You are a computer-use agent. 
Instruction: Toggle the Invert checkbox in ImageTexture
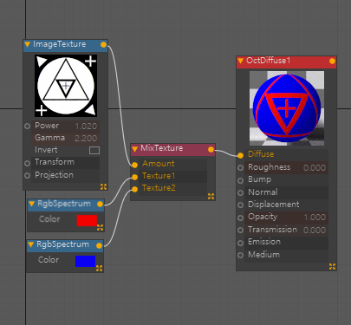click(x=94, y=150)
